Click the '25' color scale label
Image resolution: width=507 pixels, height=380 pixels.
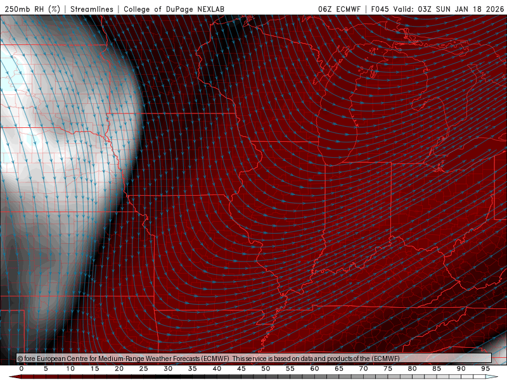click(144, 369)
